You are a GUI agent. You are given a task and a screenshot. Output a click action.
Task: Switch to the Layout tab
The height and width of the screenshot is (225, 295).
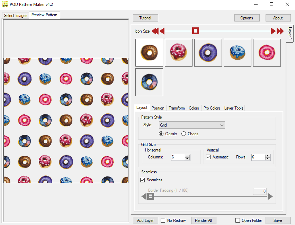click(x=142, y=107)
